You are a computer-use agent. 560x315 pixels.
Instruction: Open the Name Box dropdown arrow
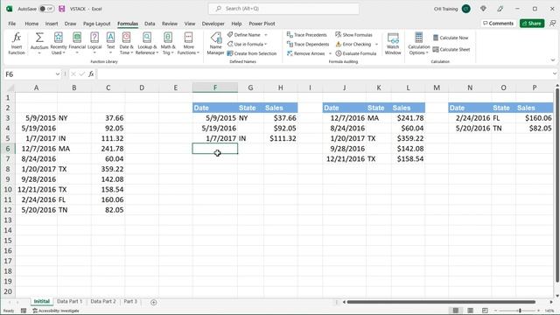pos(58,73)
